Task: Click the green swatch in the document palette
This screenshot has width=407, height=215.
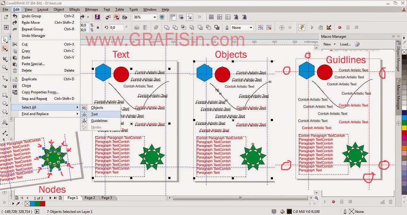Action: coord(37,204)
